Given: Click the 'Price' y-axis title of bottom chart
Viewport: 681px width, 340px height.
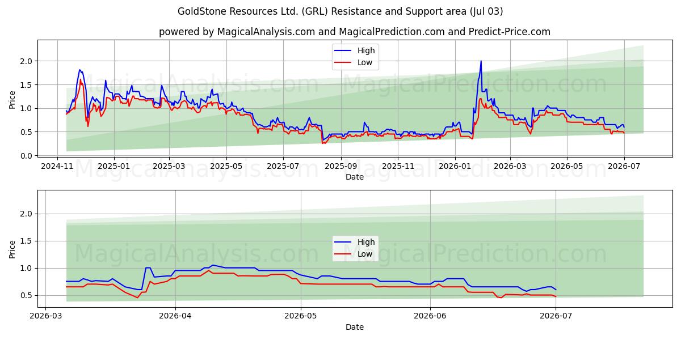Looking at the screenshot, I should [x=12, y=248].
